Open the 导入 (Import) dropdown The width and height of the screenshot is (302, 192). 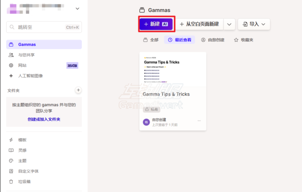point(254,24)
